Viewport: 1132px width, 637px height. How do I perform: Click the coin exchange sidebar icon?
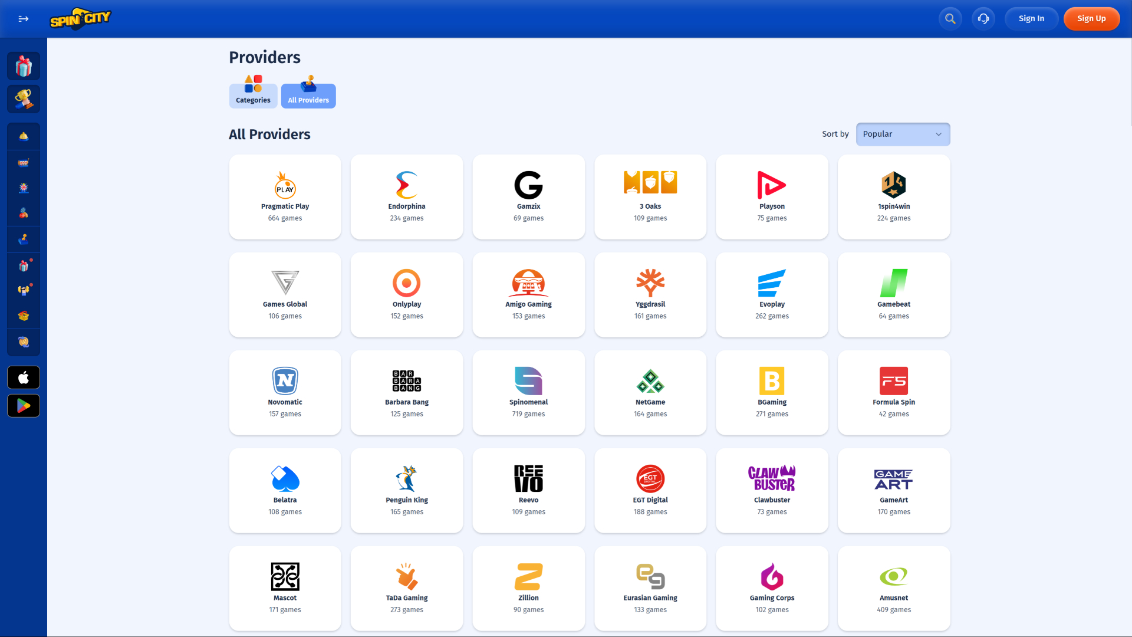click(24, 342)
